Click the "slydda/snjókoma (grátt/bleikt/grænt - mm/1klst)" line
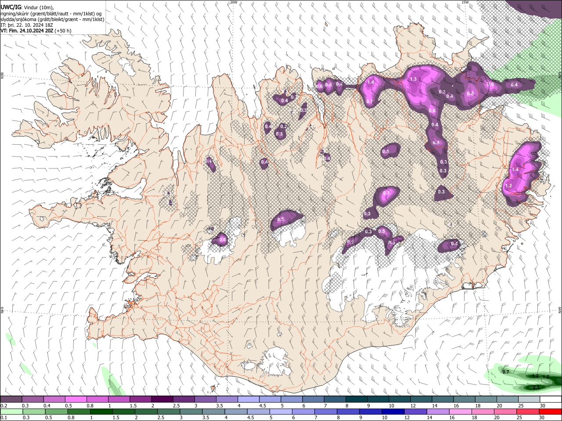562x421 pixels. pyautogui.click(x=52, y=19)
